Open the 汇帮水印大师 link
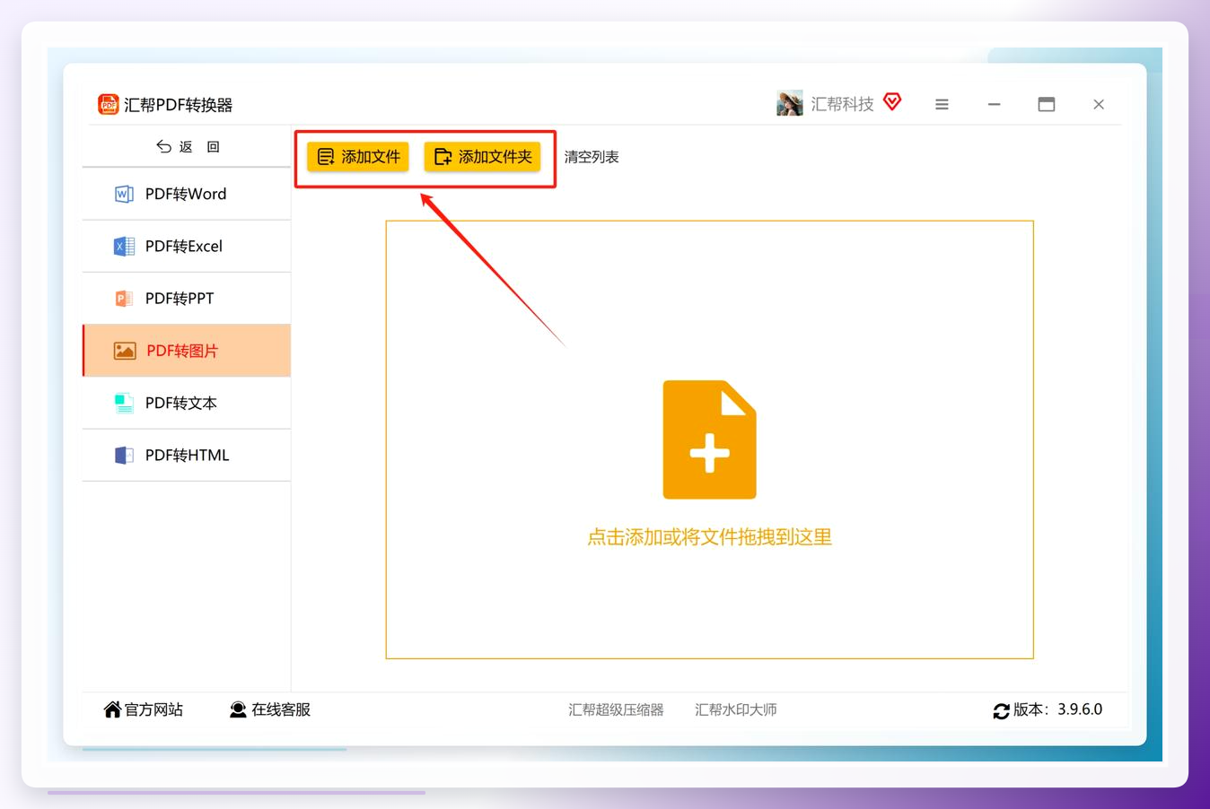 [x=736, y=709]
